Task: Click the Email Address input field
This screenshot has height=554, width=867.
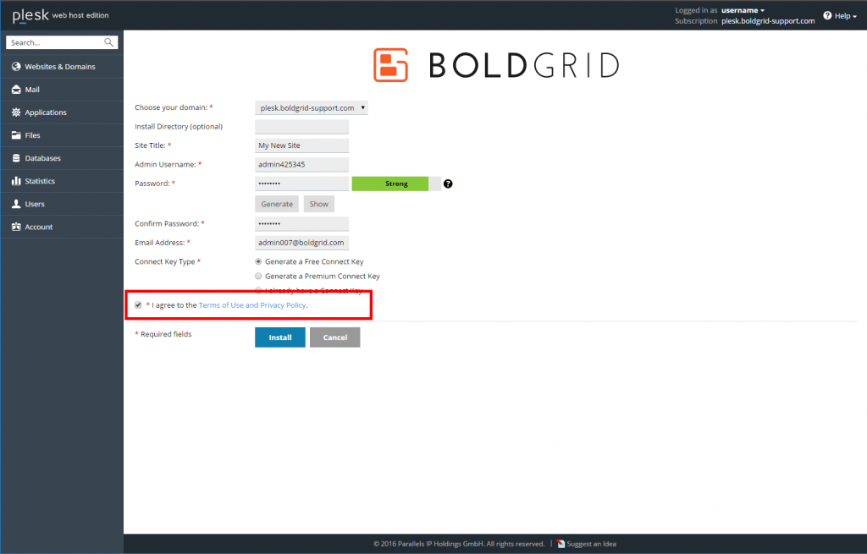Action: pyautogui.click(x=302, y=243)
